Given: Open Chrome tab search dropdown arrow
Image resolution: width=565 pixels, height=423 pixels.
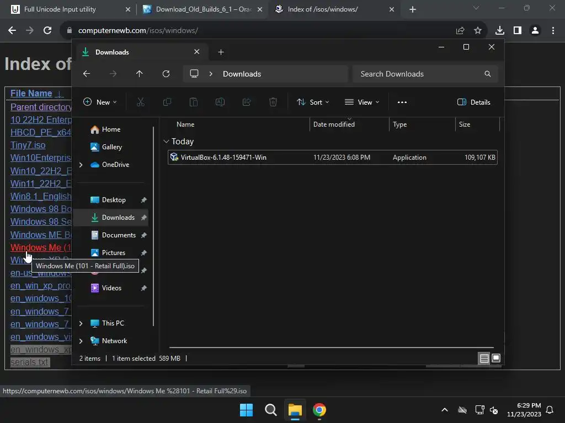Looking at the screenshot, I should pos(476,8).
